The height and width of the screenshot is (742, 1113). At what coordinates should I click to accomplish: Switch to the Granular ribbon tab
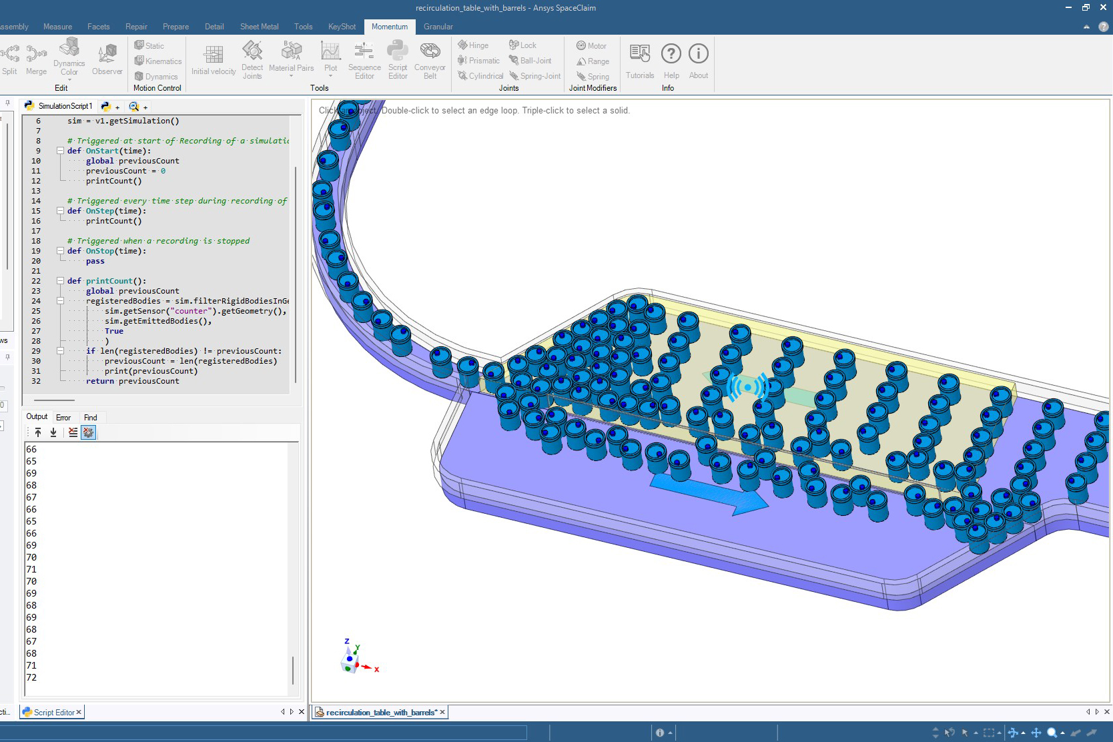pos(438,27)
